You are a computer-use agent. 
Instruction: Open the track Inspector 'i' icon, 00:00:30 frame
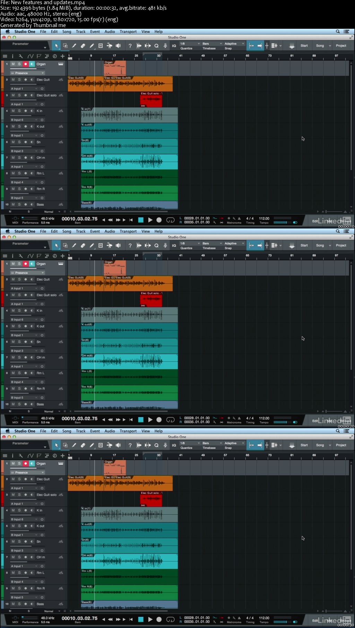click(12, 456)
